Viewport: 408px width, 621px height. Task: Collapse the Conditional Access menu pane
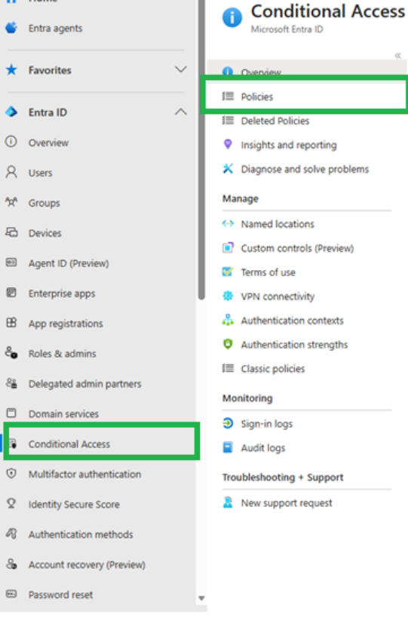click(397, 56)
